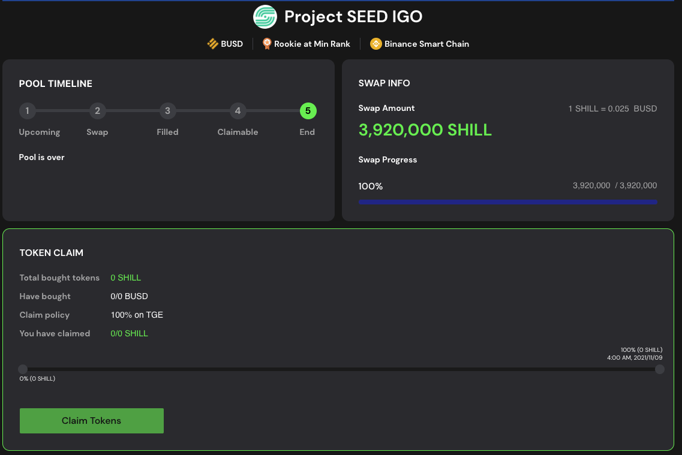Click the 1 SHILL = 0.025 BUSD rate
Image resolution: width=682 pixels, height=455 pixels.
click(x=612, y=109)
